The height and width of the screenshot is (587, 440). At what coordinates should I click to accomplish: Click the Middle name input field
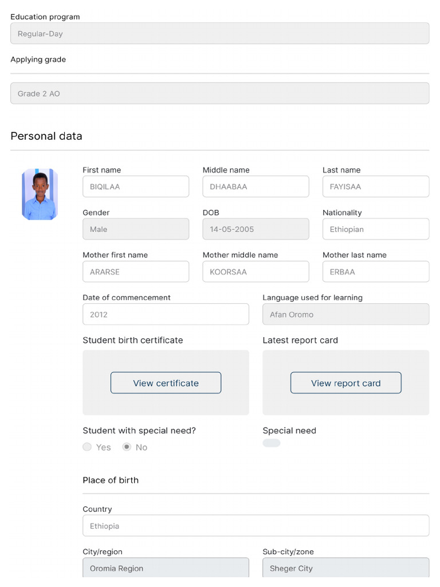pyautogui.click(x=256, y=187)
